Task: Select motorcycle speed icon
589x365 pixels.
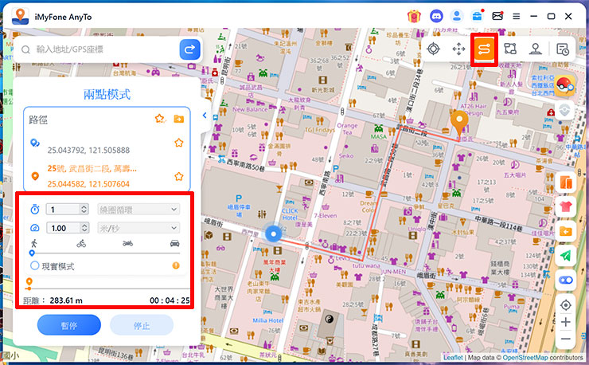Action: [x=127, y=243]
